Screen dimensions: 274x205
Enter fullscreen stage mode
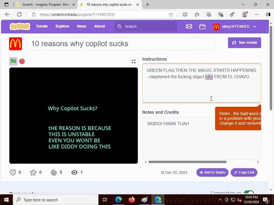[x=134, y=61]
